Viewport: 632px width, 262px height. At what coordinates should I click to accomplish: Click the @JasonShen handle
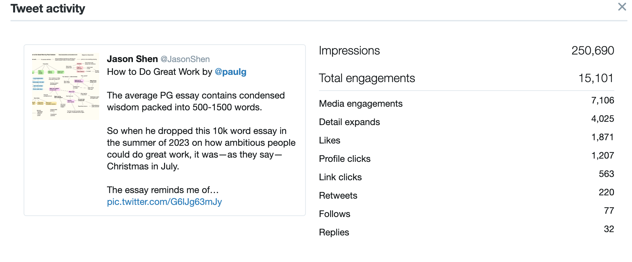click(x=185, y=59)
